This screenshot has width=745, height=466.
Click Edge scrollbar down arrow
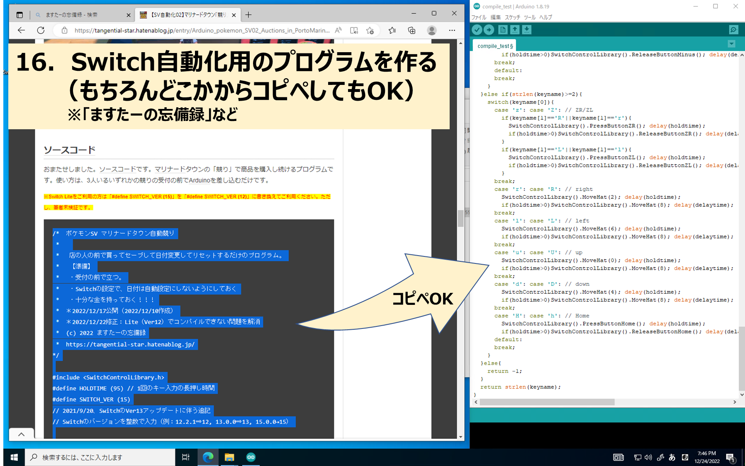460,437
